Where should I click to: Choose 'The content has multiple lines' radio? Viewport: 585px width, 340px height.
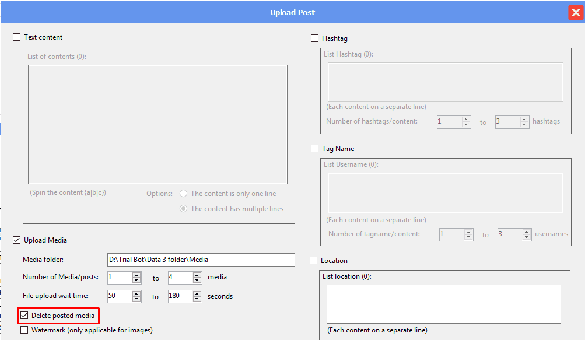[184, 209]
